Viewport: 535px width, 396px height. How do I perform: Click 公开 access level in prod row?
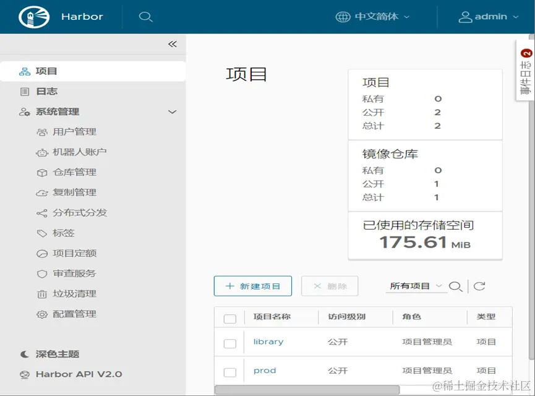coord(338,371)
